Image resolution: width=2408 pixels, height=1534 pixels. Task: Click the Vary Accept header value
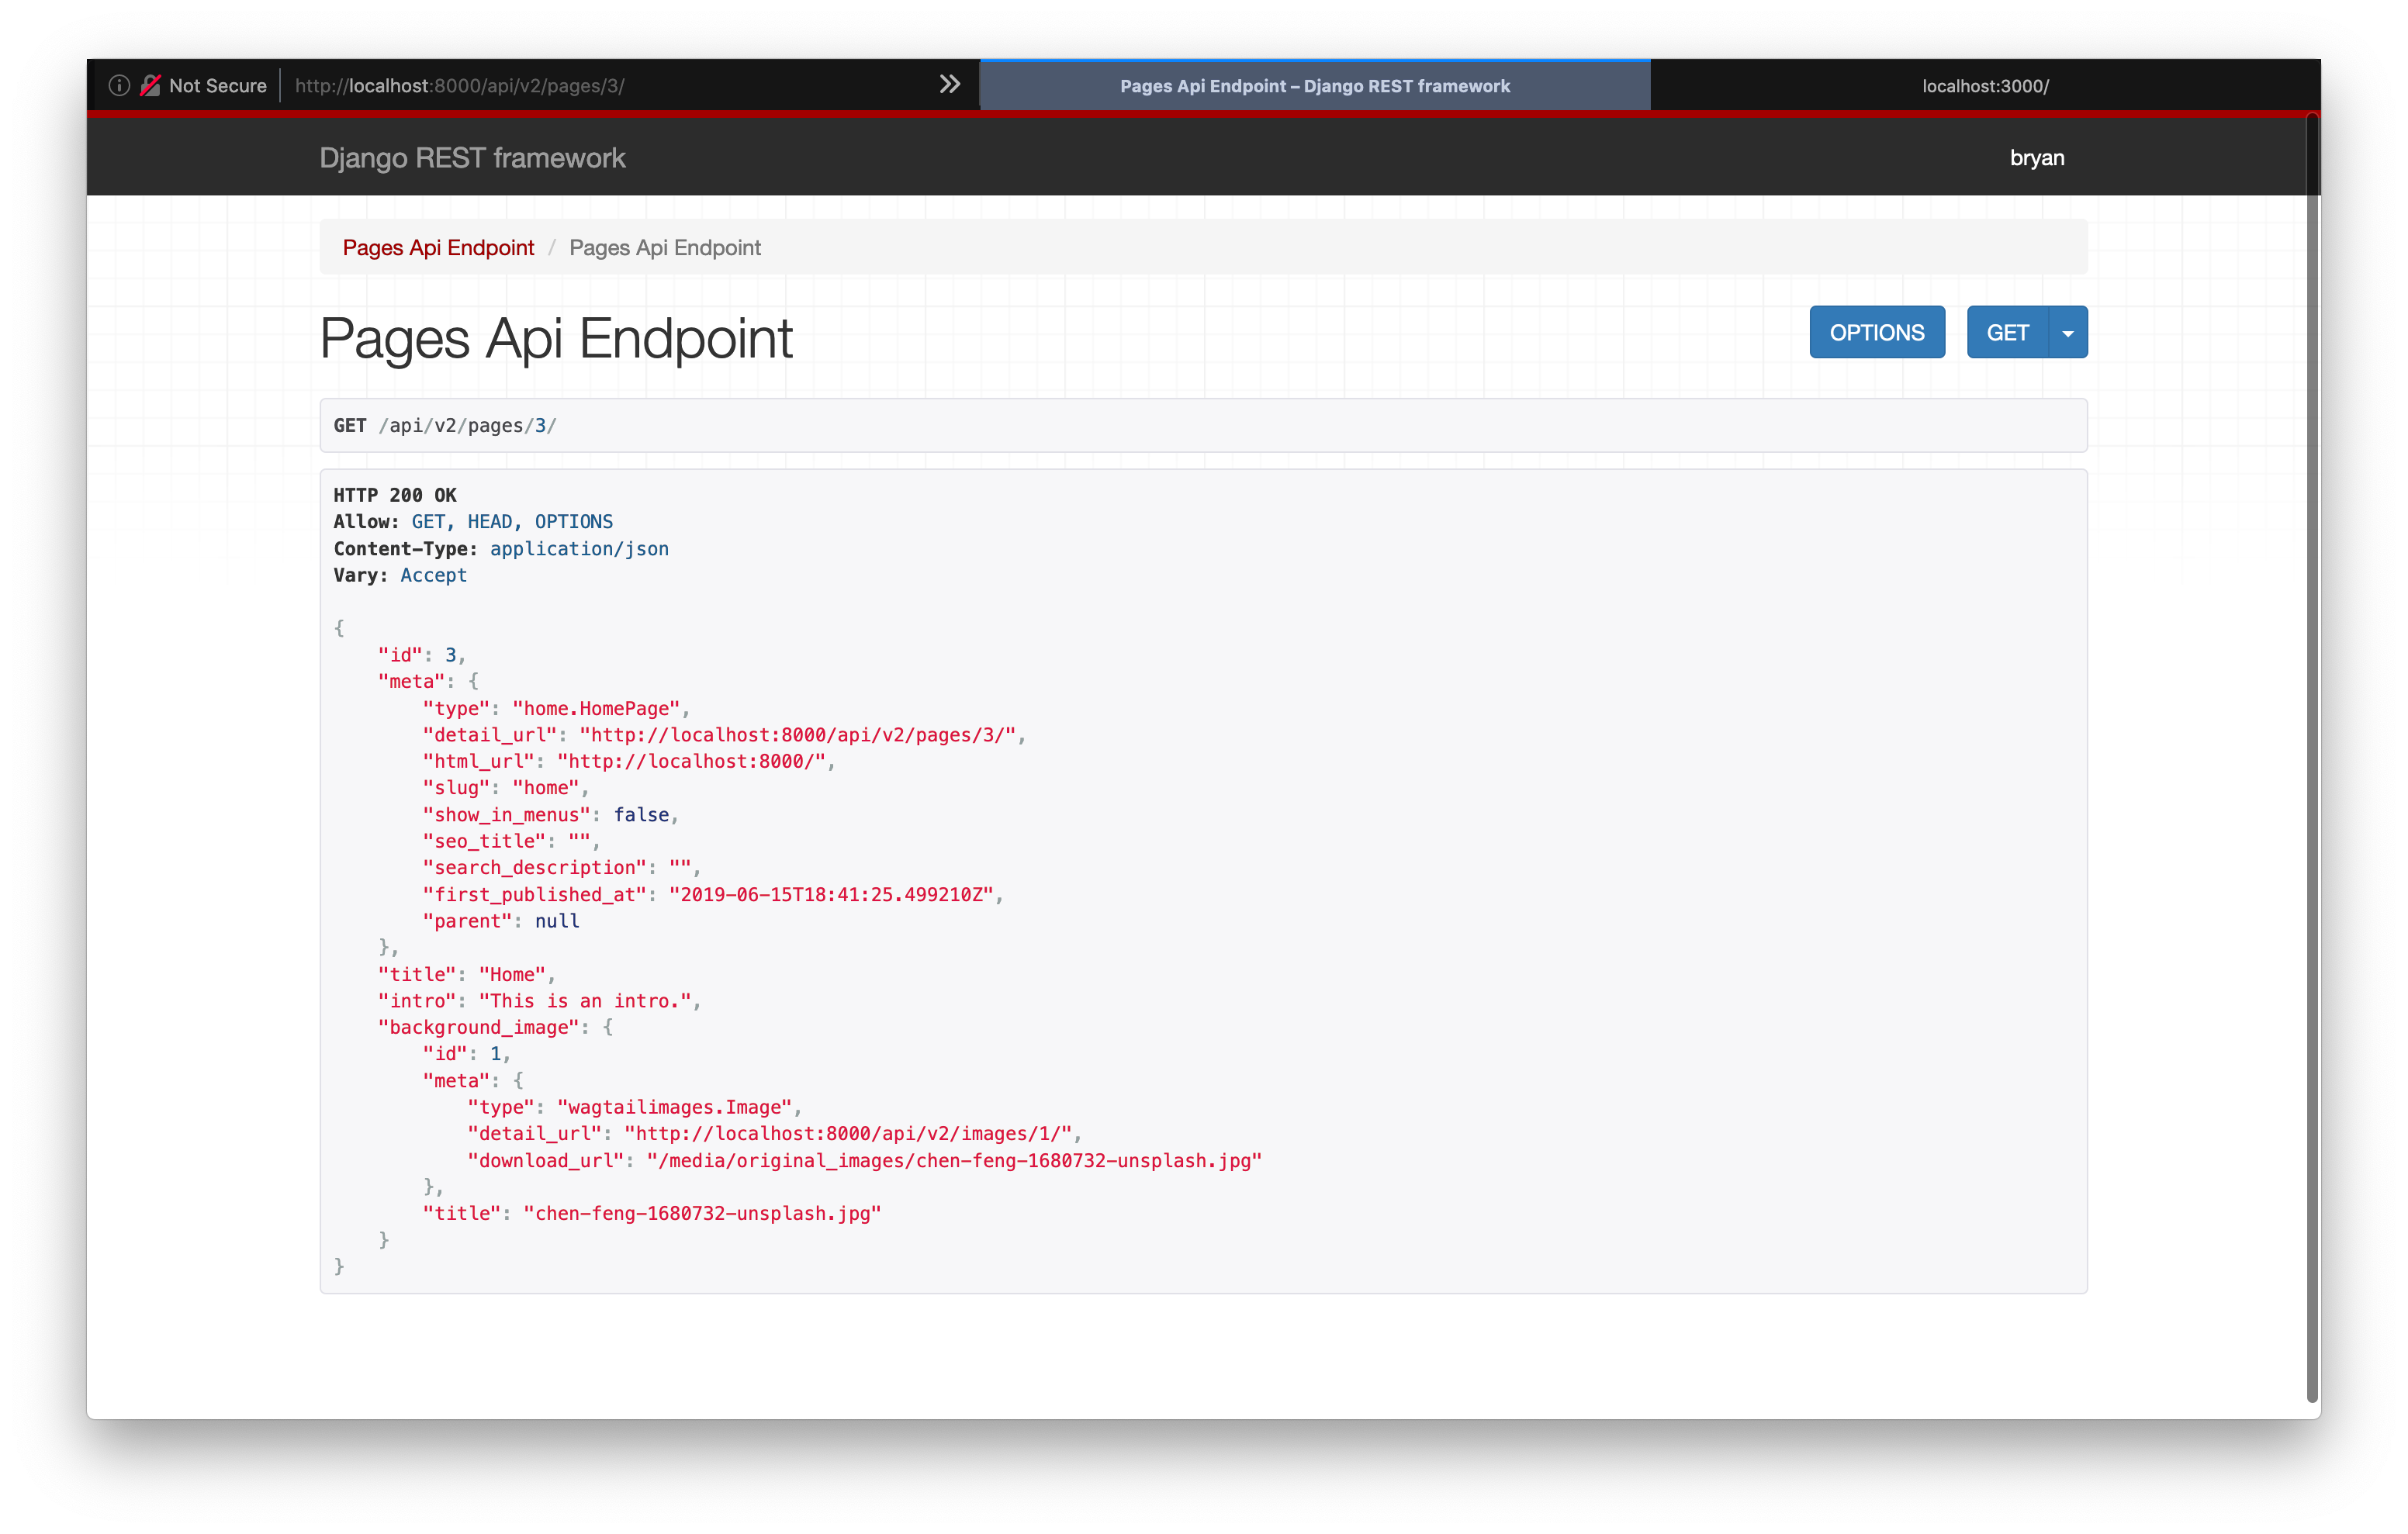pyautogui.click(x=433, y=575)
